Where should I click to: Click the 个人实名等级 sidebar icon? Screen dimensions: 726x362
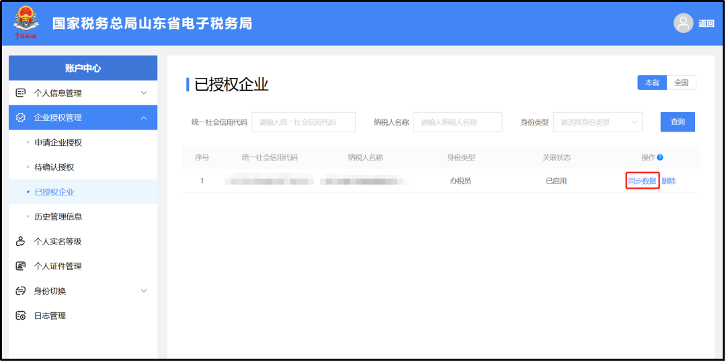pyautogui.click(x=21, y=241)
